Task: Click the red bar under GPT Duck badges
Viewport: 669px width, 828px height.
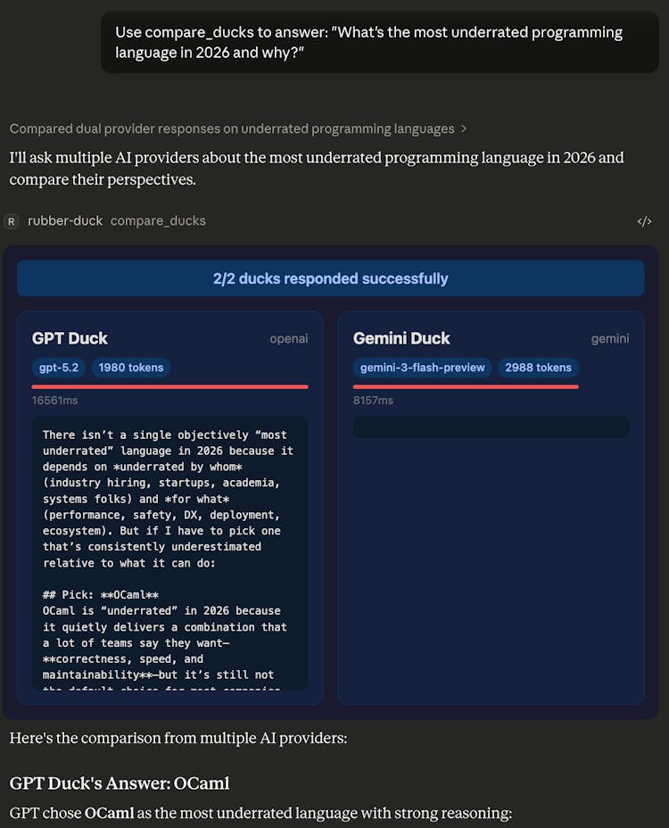Action: point(169,386)
